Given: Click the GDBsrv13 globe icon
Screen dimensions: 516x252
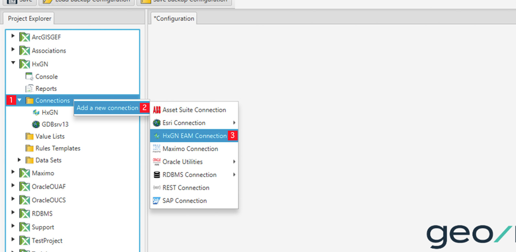Looking at the screenshot, I should pos(36,124).
